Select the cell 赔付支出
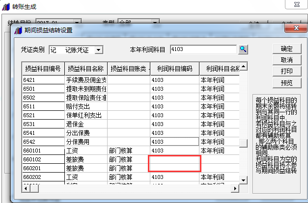308x203 pixels. (86, 106)
